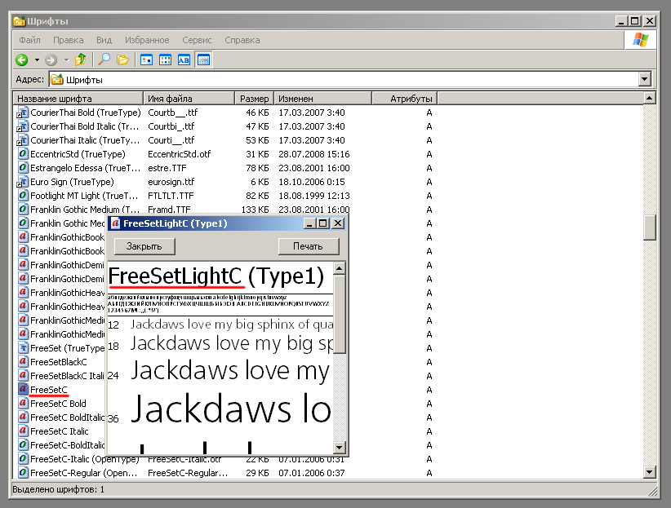Select Footlight MT Light font icon
Image resolution: width=671 pixels, height=508 pixels.
[x=23, y=196]
